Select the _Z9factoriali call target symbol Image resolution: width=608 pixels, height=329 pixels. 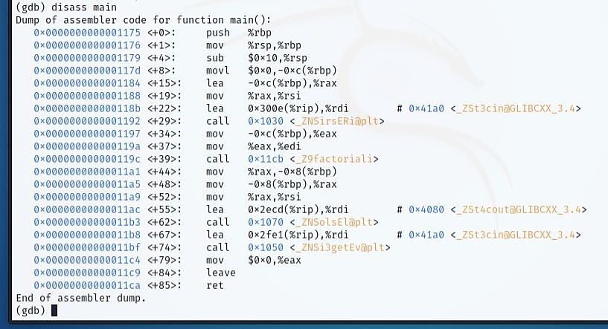(334, 159)
